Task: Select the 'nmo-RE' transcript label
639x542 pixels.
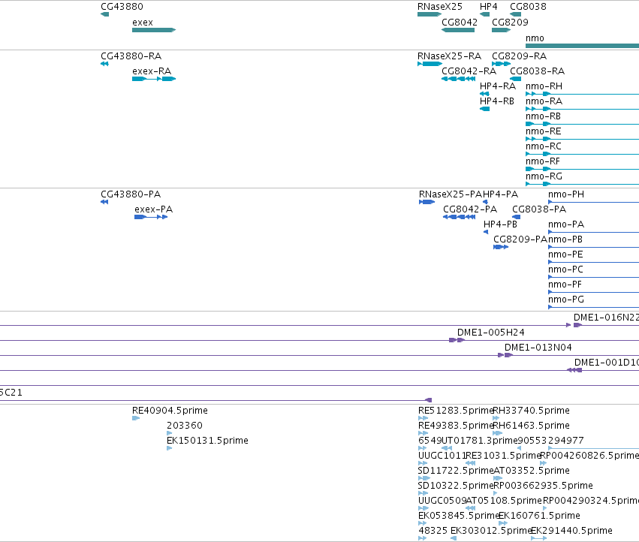Action: click(543, 131)
